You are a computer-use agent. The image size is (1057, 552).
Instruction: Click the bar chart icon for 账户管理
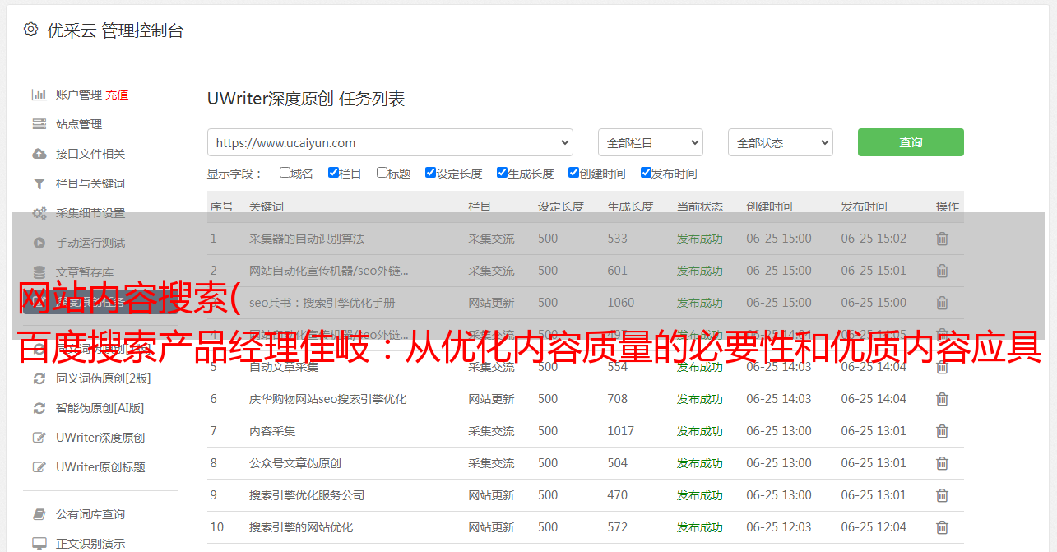39,95
